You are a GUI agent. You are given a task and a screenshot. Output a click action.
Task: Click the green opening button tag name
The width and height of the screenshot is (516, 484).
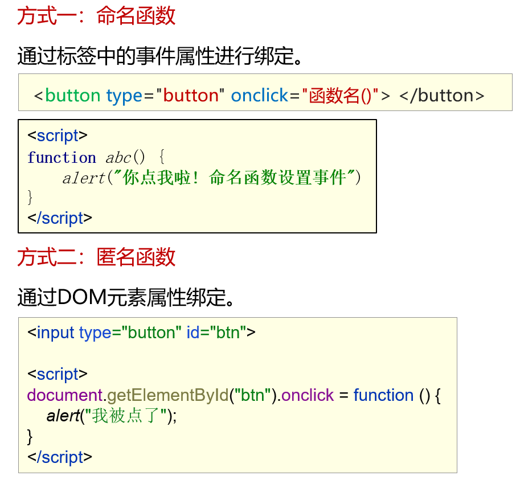click(x=73, y=96)
